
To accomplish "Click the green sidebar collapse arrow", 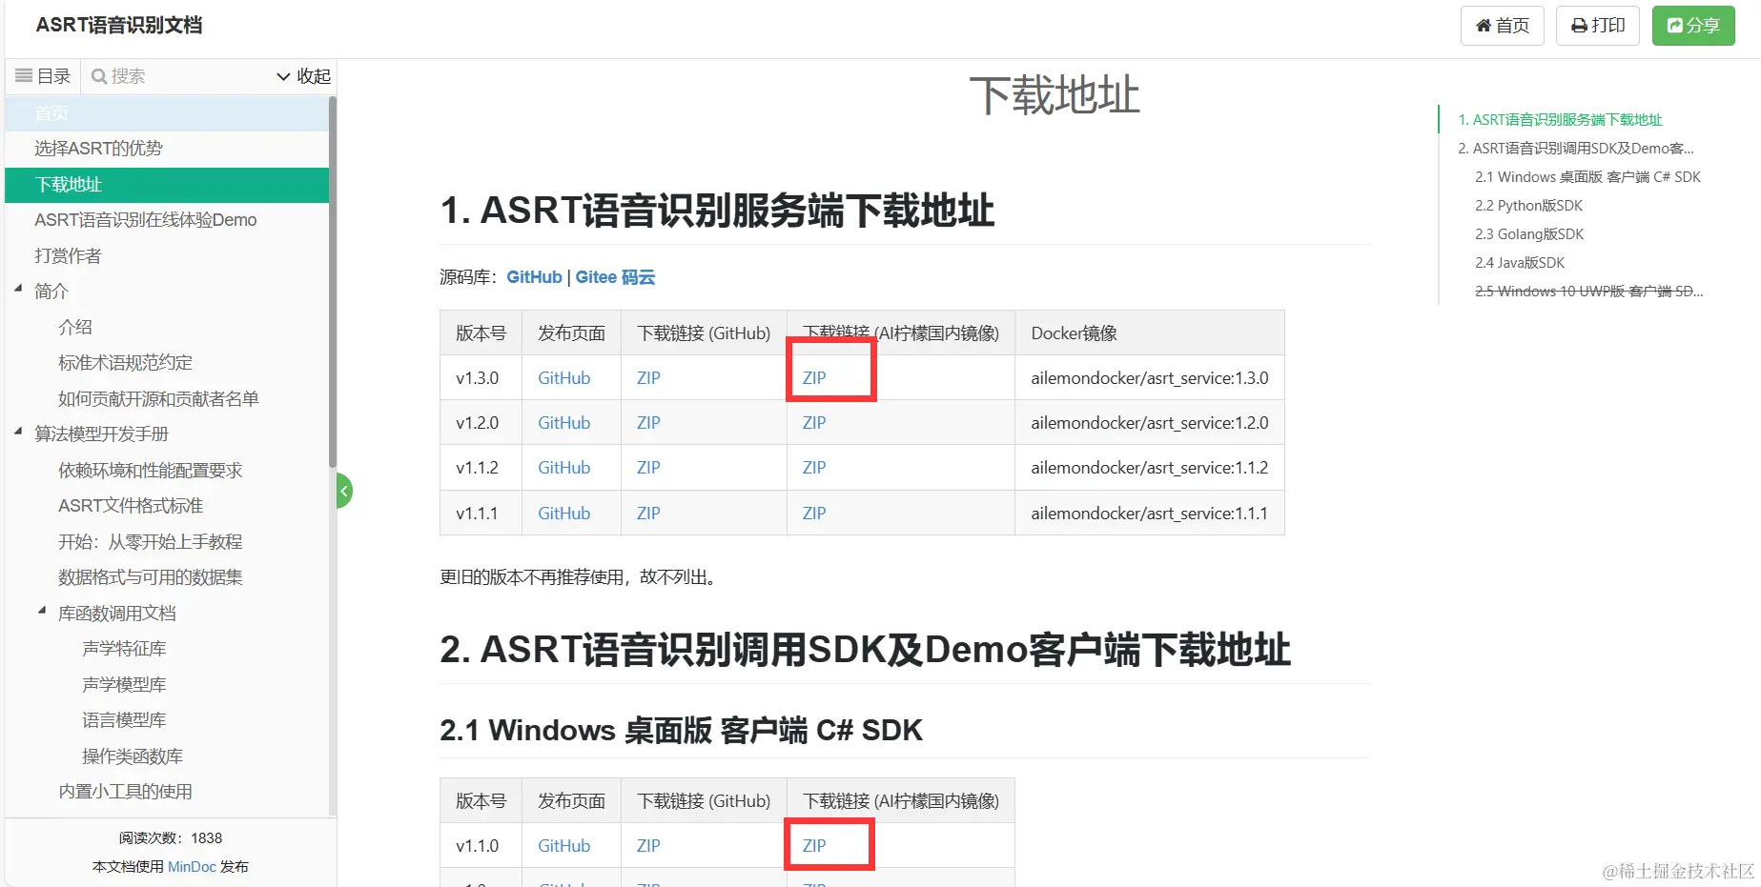I will (344, 492).
